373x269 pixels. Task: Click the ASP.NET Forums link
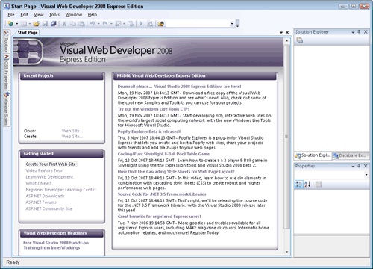tap(41, 202)
